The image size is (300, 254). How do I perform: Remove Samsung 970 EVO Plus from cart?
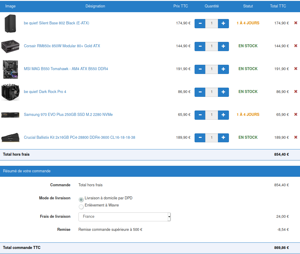(296, 114)
